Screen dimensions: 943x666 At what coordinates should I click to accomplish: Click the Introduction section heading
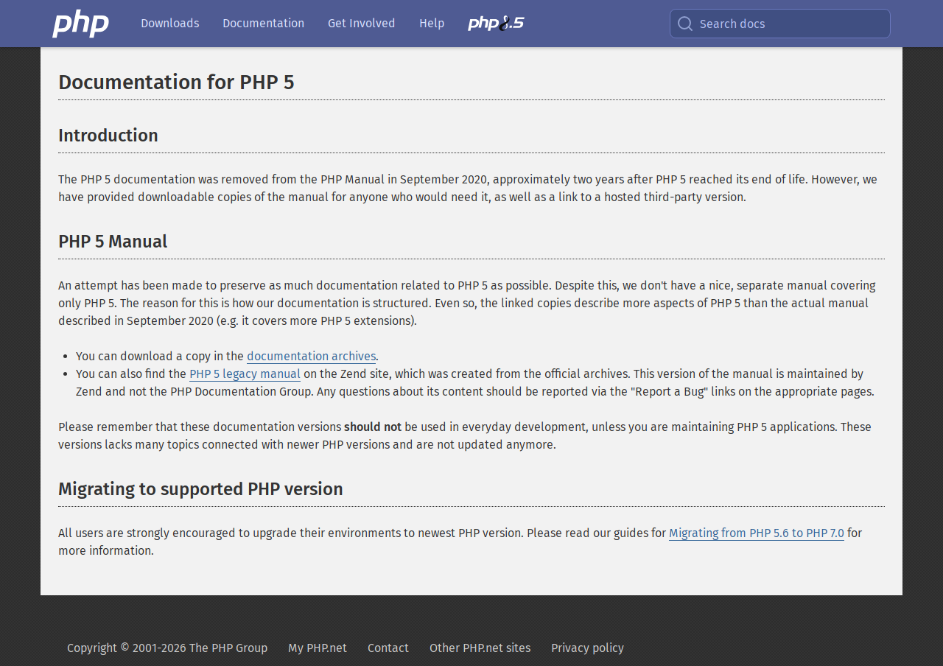108,136
